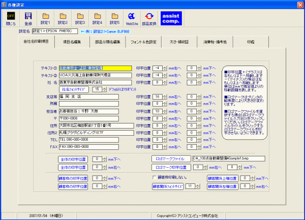Launch the WebSite globe icon

coord(132,19)
